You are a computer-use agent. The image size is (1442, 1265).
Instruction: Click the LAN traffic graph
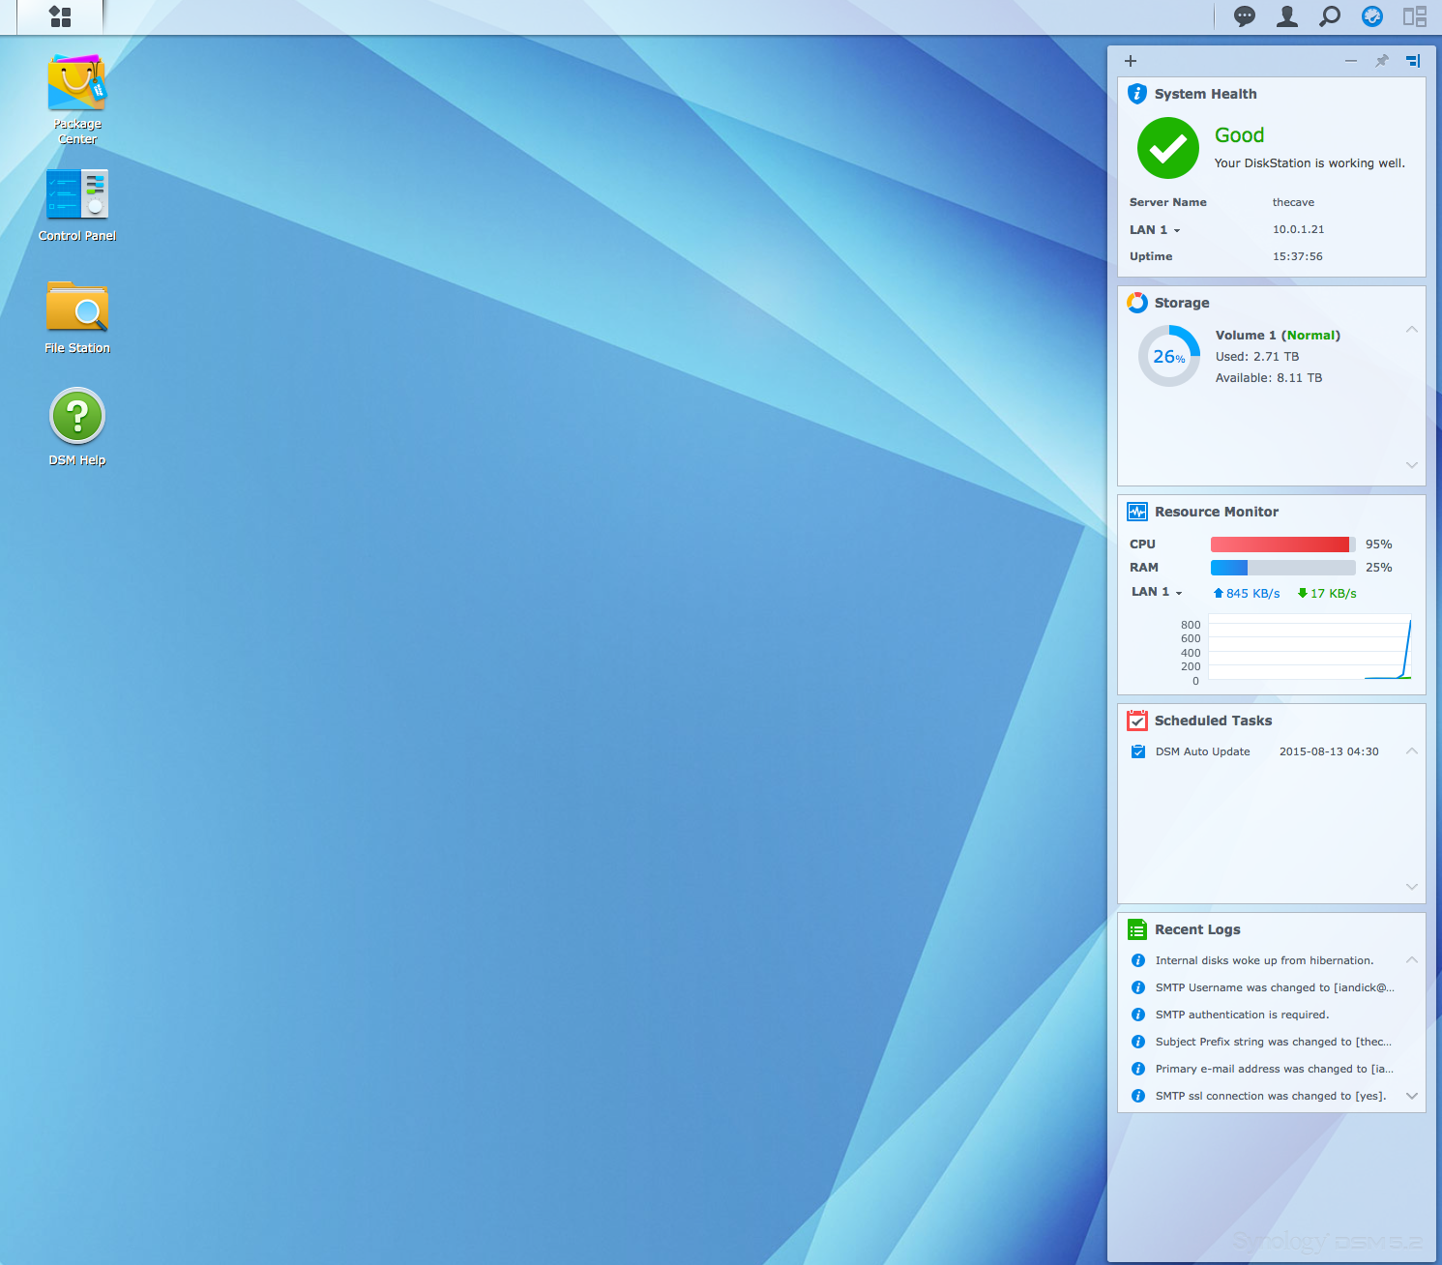pos(1310,647)
